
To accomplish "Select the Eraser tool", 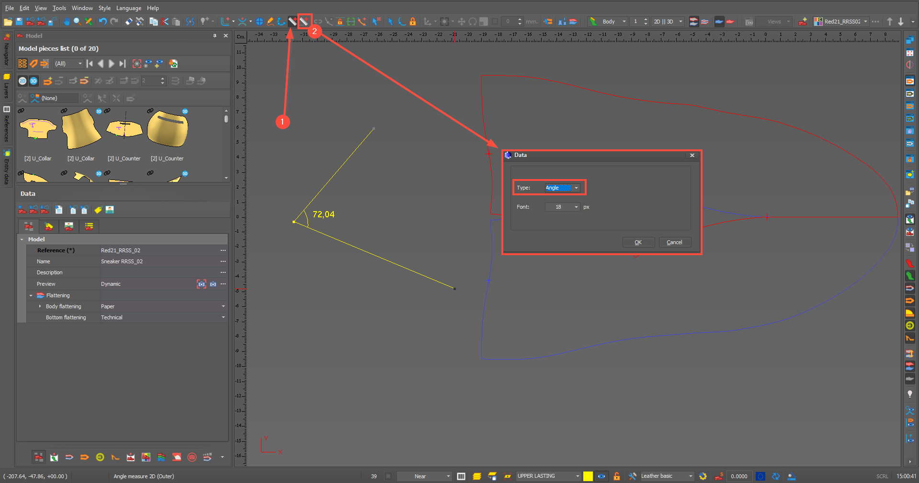I will pos(128,22).
